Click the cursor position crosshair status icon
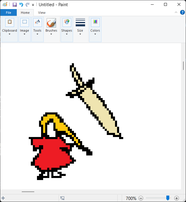Screen dimensions: 186x202 pos(3,198)
